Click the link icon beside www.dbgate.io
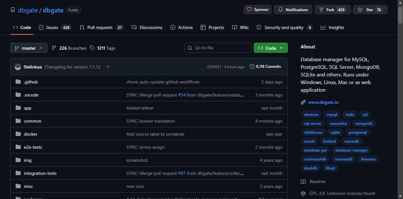This screenshot has height=199, width=403. click(x=303, y=102)
